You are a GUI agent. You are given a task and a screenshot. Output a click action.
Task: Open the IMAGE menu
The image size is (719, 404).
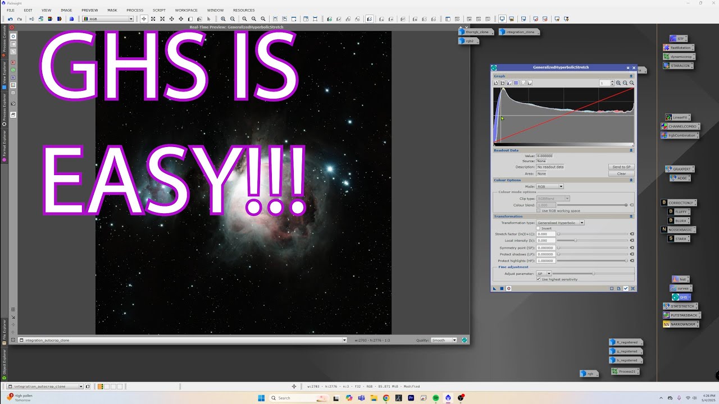(x=66, y=10)
